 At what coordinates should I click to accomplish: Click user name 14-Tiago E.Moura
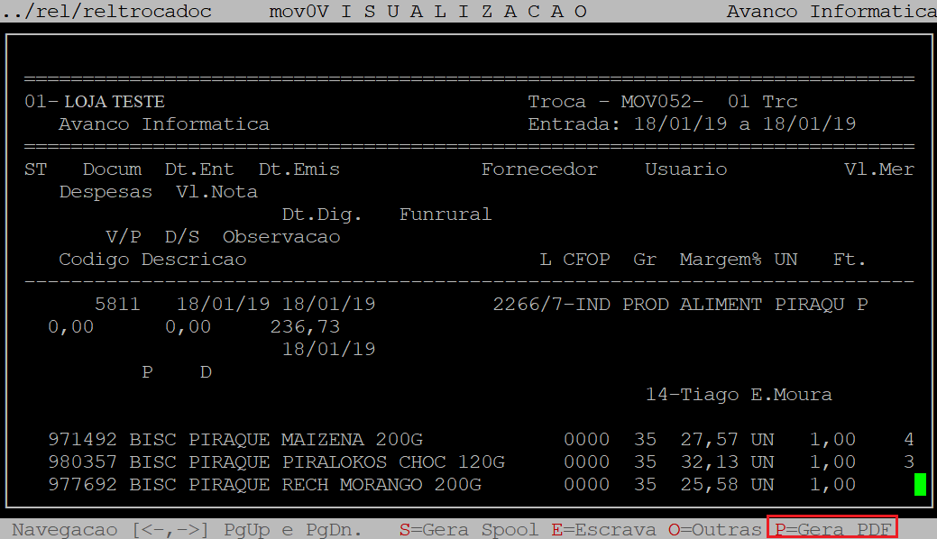(738, 395)
